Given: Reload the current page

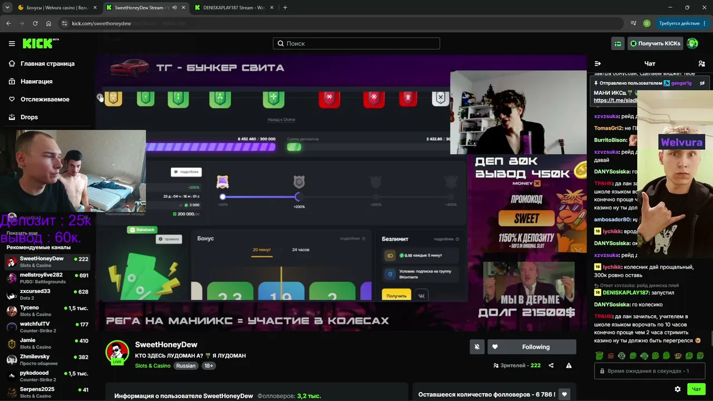Looking at the screenshot, I should pos(35,23).
